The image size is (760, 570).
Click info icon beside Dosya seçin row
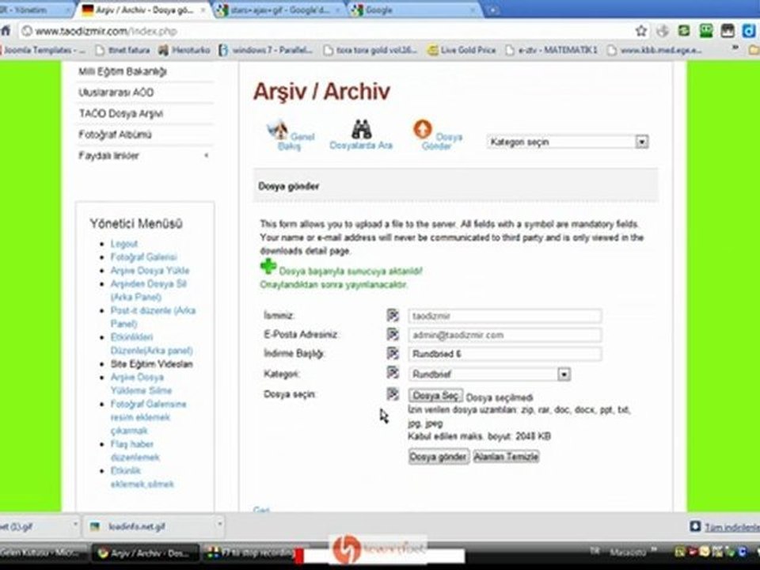pos(393,393)
